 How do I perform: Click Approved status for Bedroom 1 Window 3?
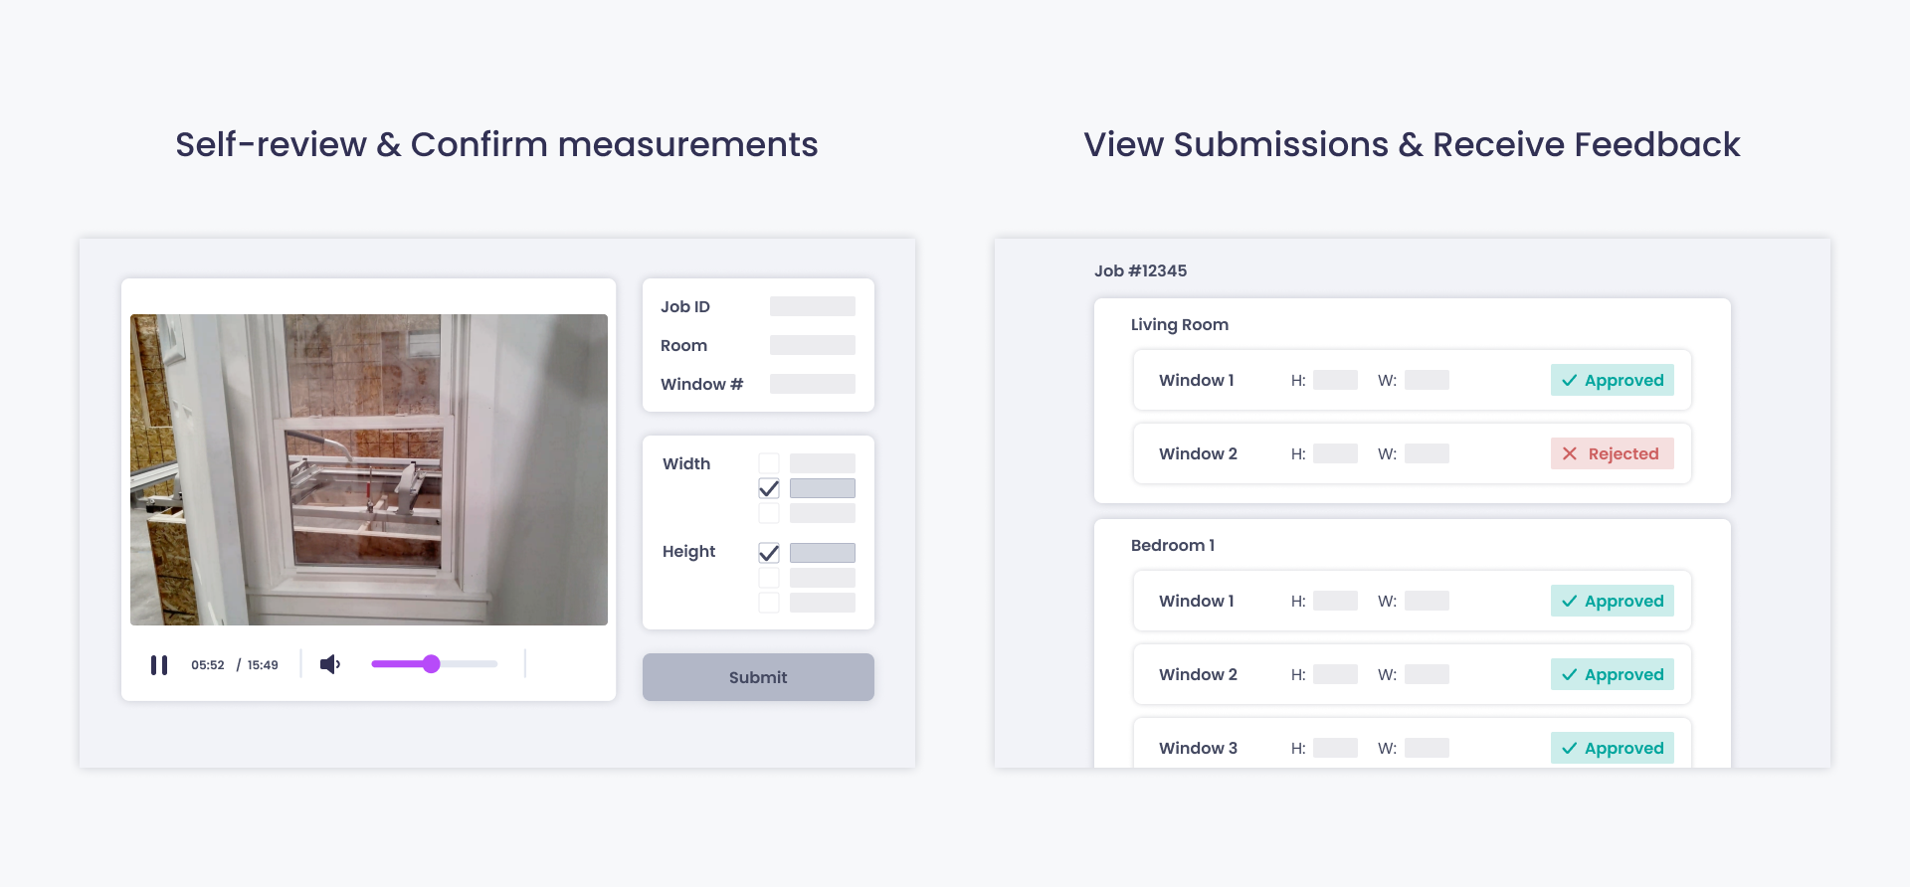1613,748
